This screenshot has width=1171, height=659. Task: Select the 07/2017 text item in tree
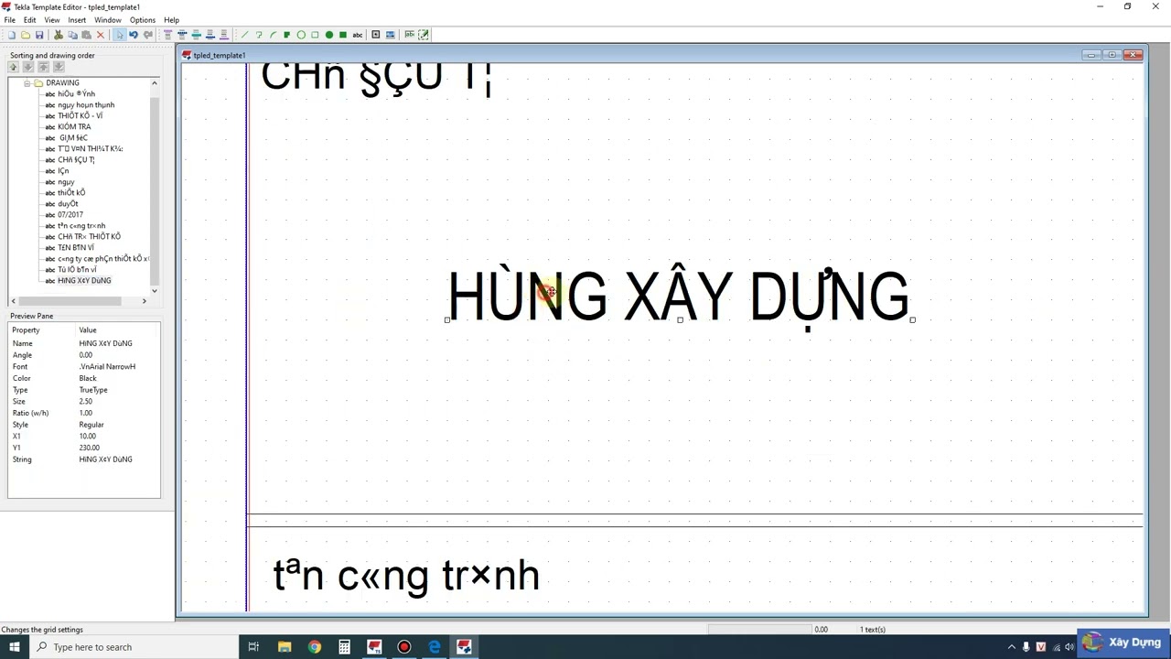pos(70,215)
